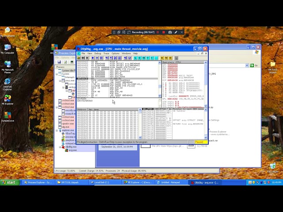Open the File menu in OllyDbg
This screenshot has height=212, width=283.
(83, 53)
